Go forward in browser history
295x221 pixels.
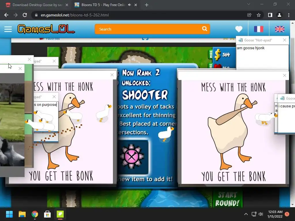pyautogui.click(x=16, y=15)
